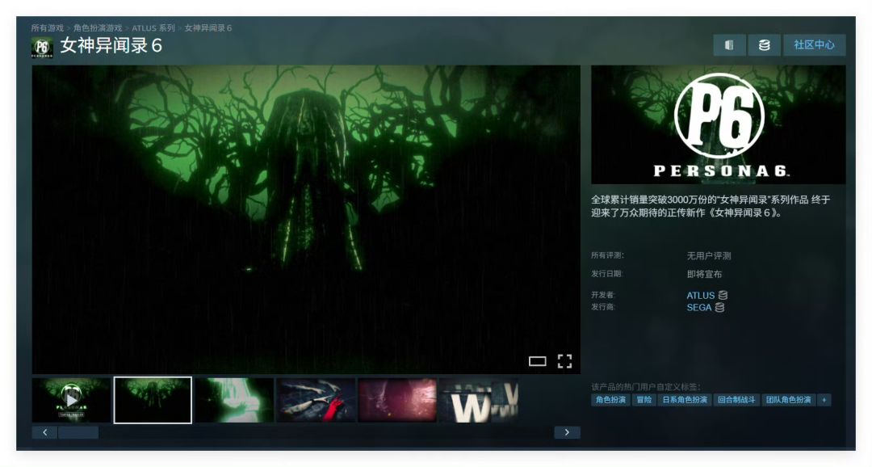
Task: Click the stack icon next to ATLUS
Action: coord(723,296)
